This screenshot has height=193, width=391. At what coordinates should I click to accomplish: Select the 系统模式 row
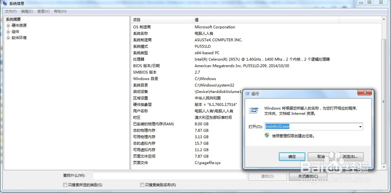[x=256, y=46]
